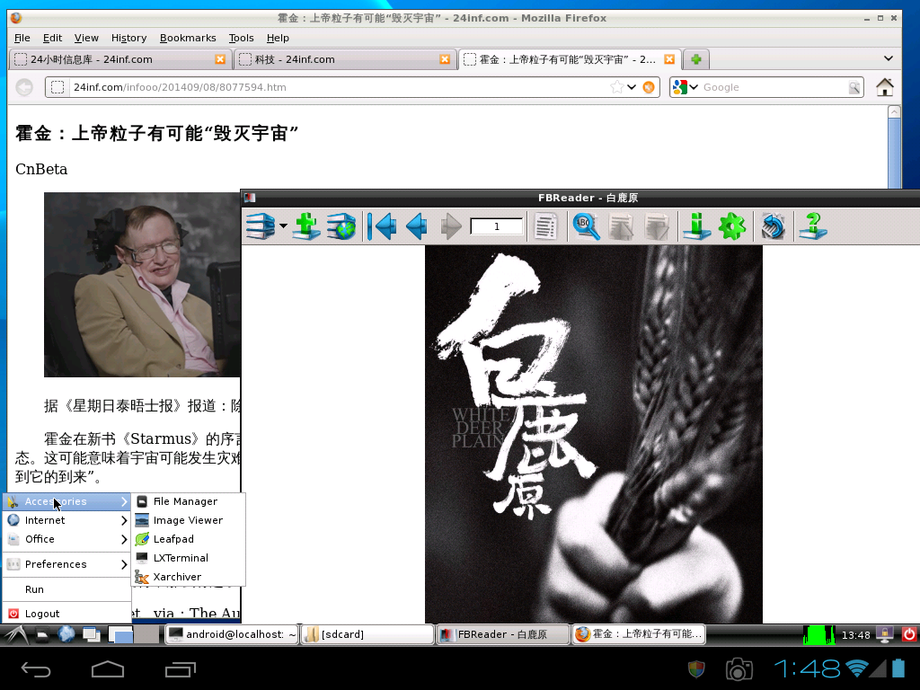Launch Leafpad from Accessories

click(188, 539)
